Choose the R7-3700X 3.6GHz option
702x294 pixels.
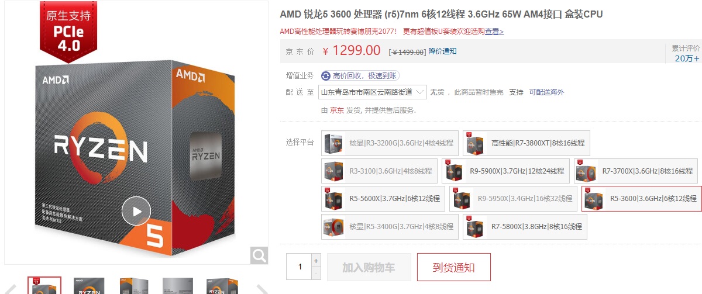click(636, 171)
